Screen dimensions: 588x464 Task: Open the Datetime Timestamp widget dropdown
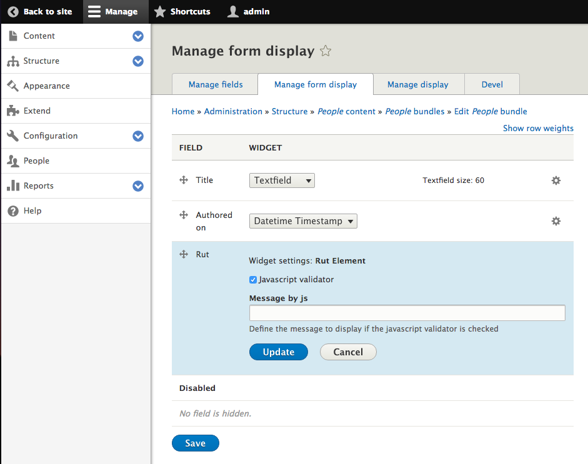coord(303,220)
